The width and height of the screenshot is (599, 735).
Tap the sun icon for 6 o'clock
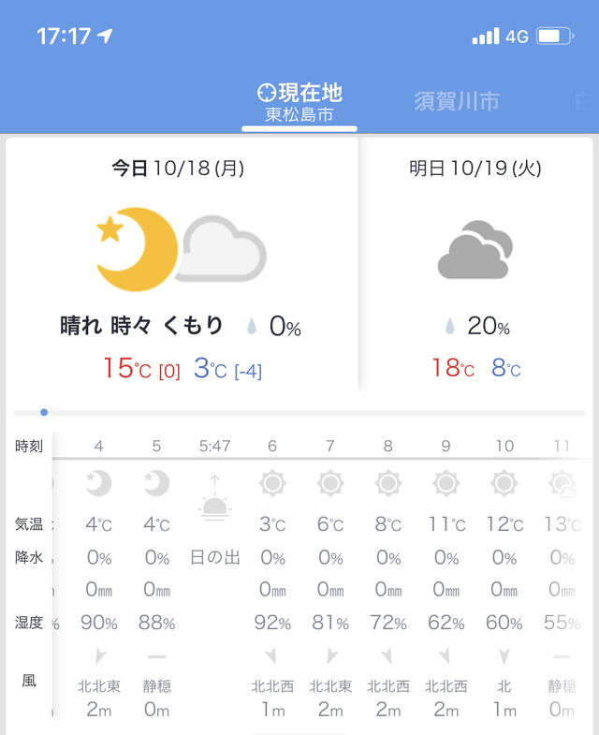[x=272, y=483]
